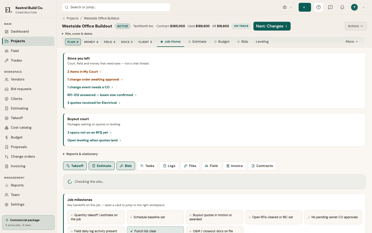The width and height of the screenshot is (372, 233).
Task: Open the Commercial package plan card
Action: click(x=28, y=223)
